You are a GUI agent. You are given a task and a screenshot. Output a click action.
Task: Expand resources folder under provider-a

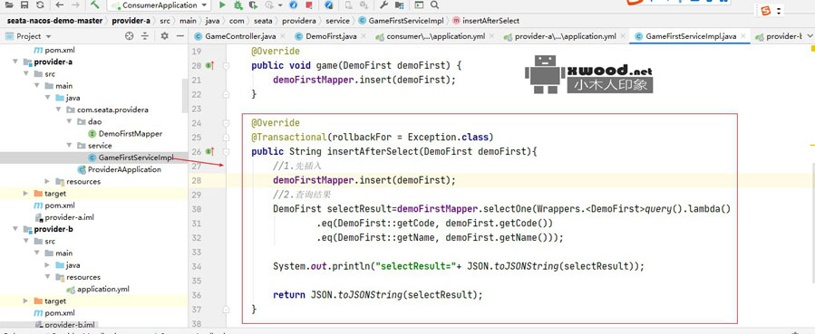coord(47,182)
